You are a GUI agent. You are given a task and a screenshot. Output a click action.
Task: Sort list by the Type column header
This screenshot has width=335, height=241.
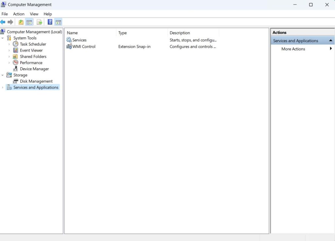pos(142,33)
